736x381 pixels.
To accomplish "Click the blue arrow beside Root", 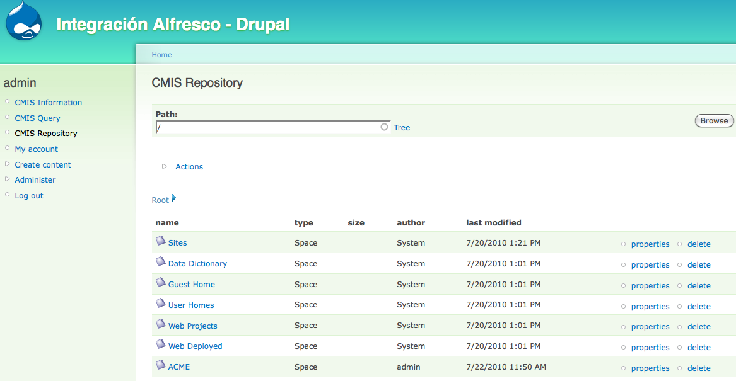I will click(173, 198).
